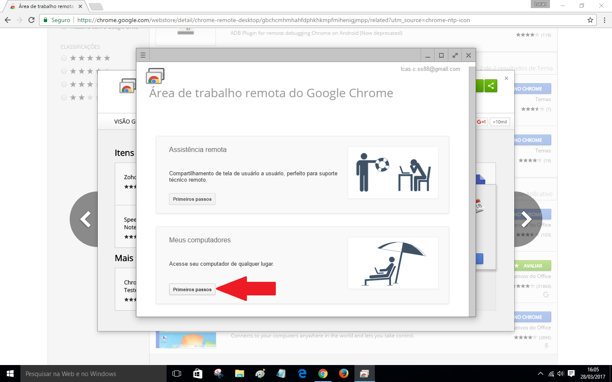This screenshot has width=612, height=382.
Task: Bookmark this page with the star icon
Action: (x=590, y=20)
